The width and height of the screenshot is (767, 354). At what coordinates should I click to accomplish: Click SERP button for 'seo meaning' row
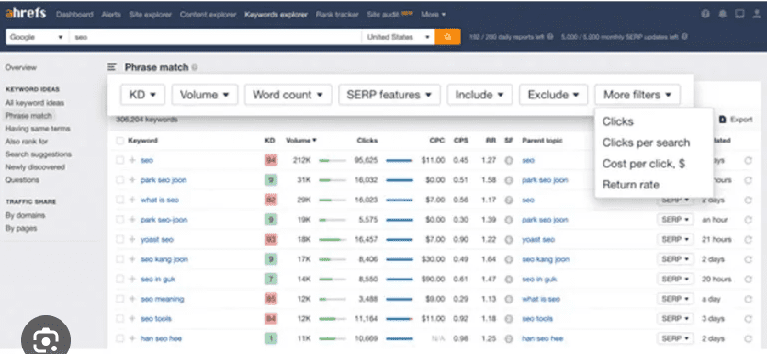[675, 299]
